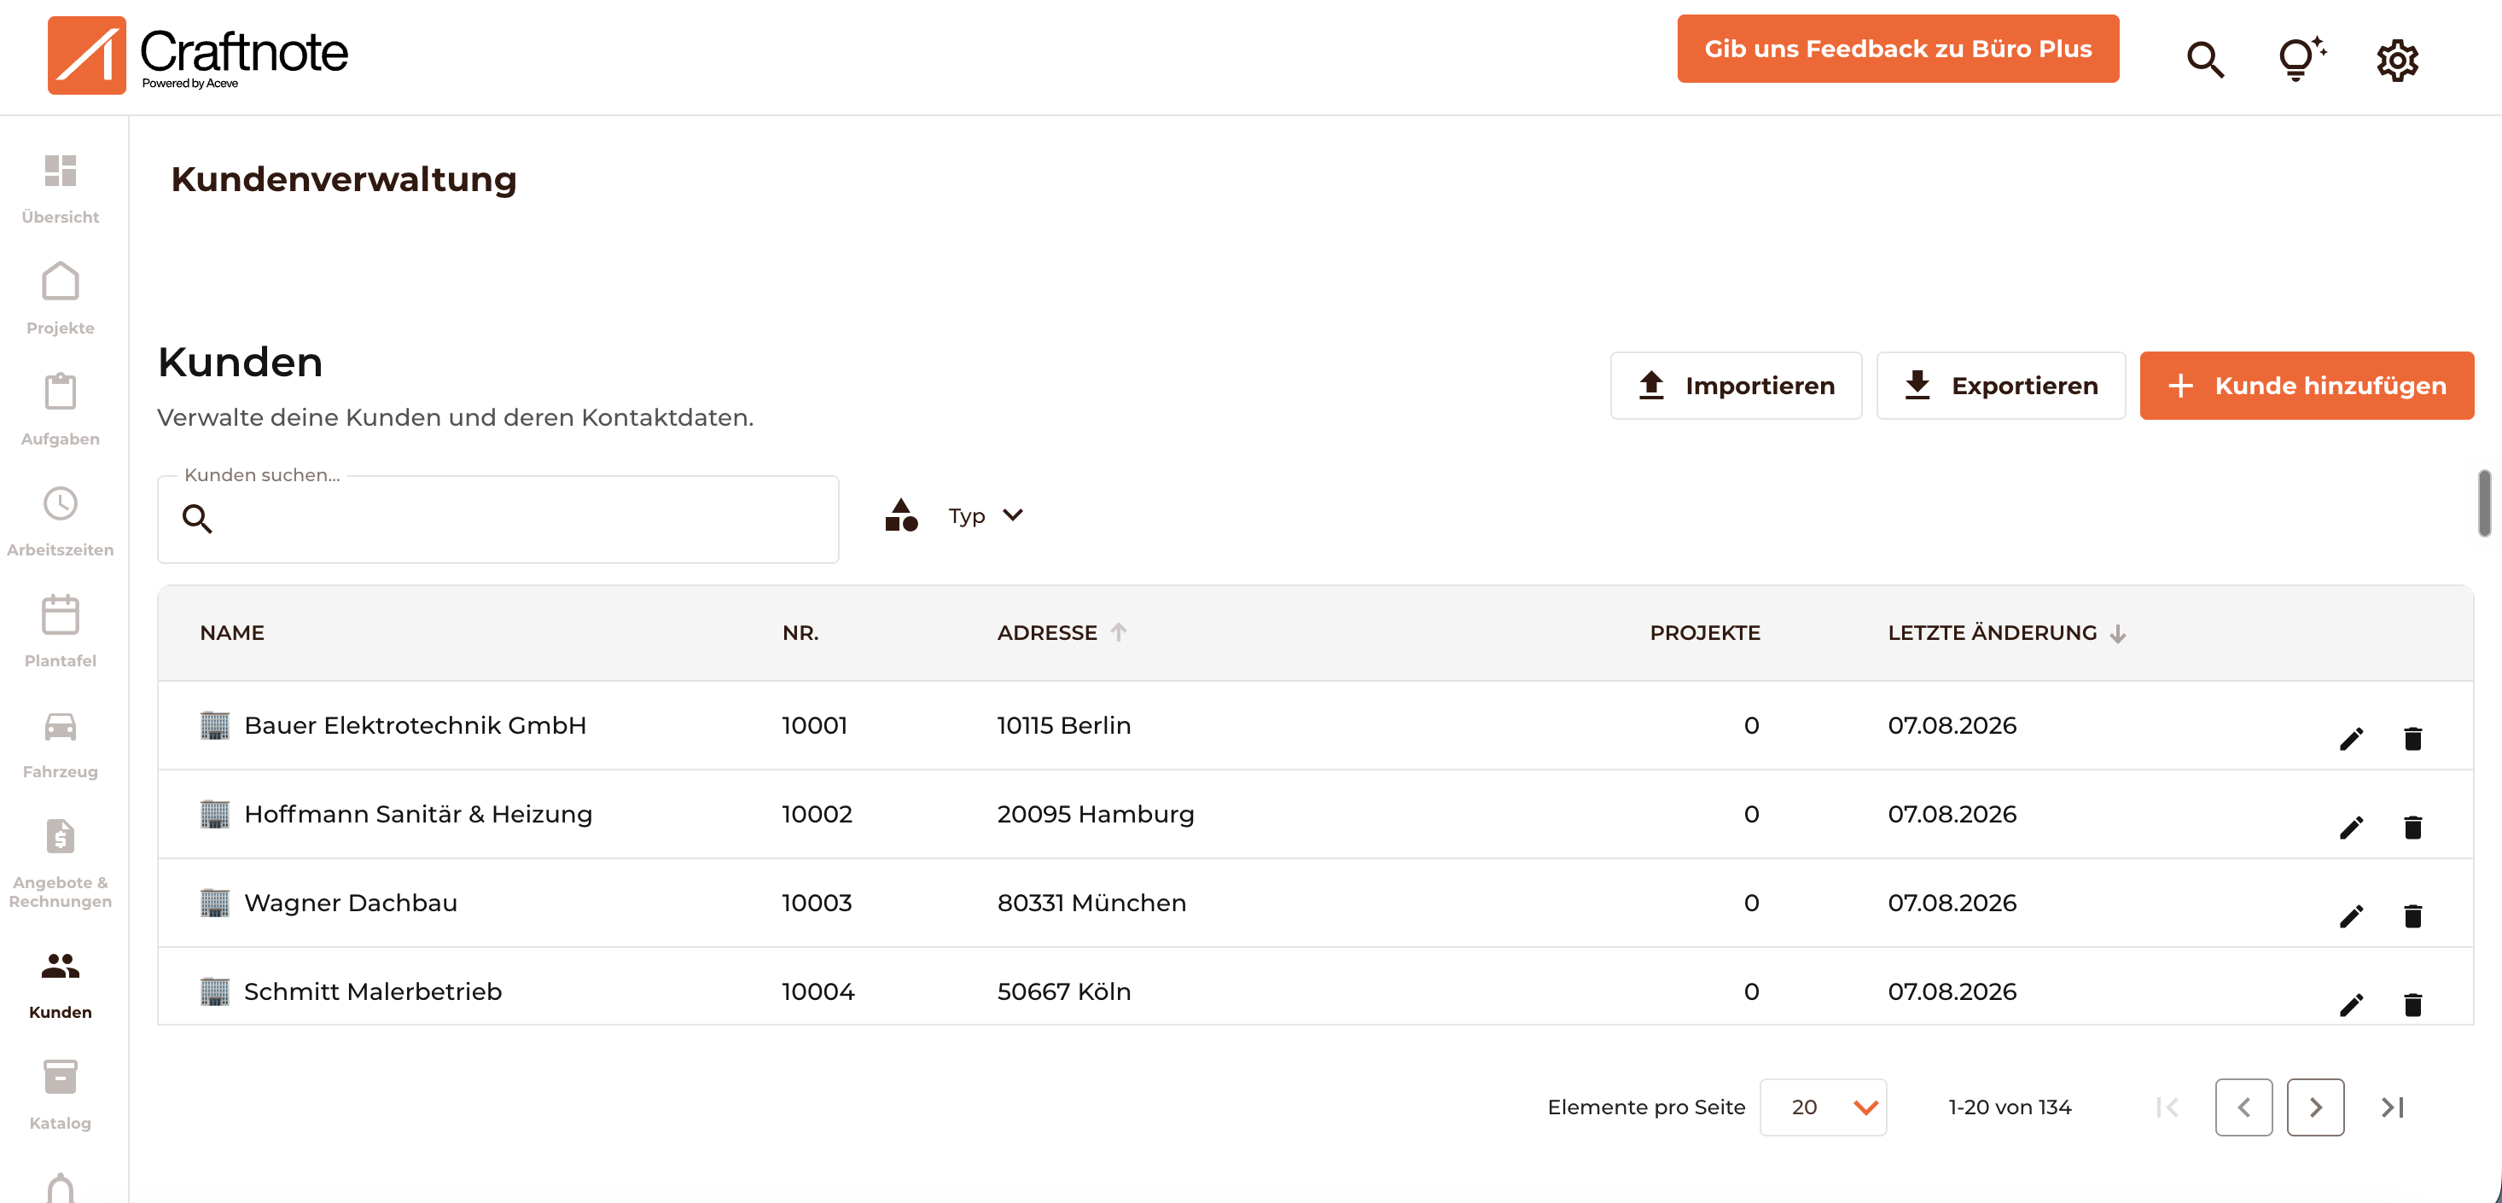Click the Importieren button
Image resolution: width=2502 pixels, height=1203 pixels.
pyautogui.click(x=1736, y=386)
